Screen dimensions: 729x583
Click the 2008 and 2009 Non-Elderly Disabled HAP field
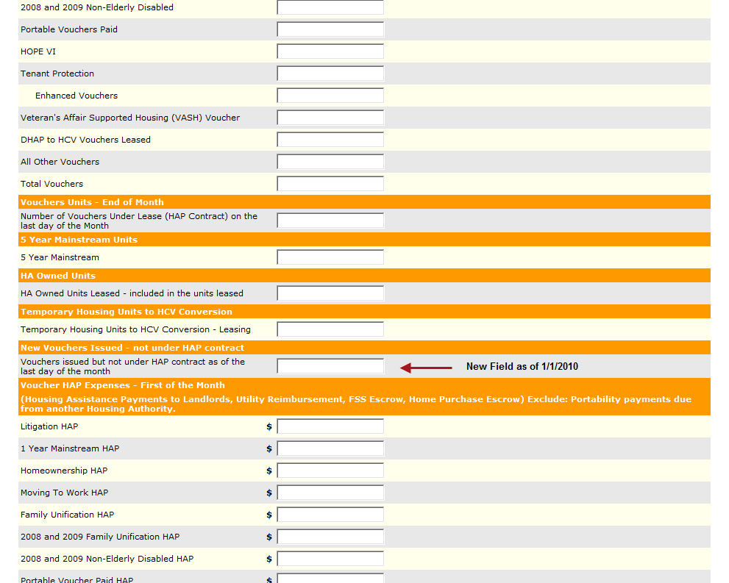330,559
